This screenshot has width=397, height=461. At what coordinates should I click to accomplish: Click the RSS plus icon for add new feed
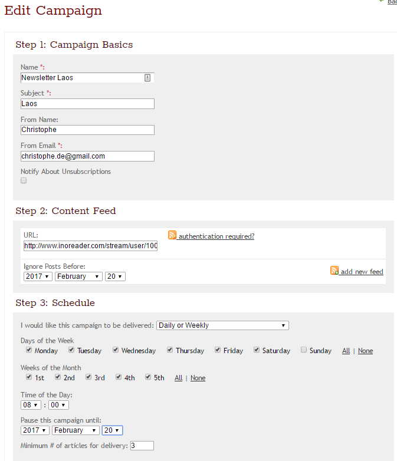(x=334, y=271)
